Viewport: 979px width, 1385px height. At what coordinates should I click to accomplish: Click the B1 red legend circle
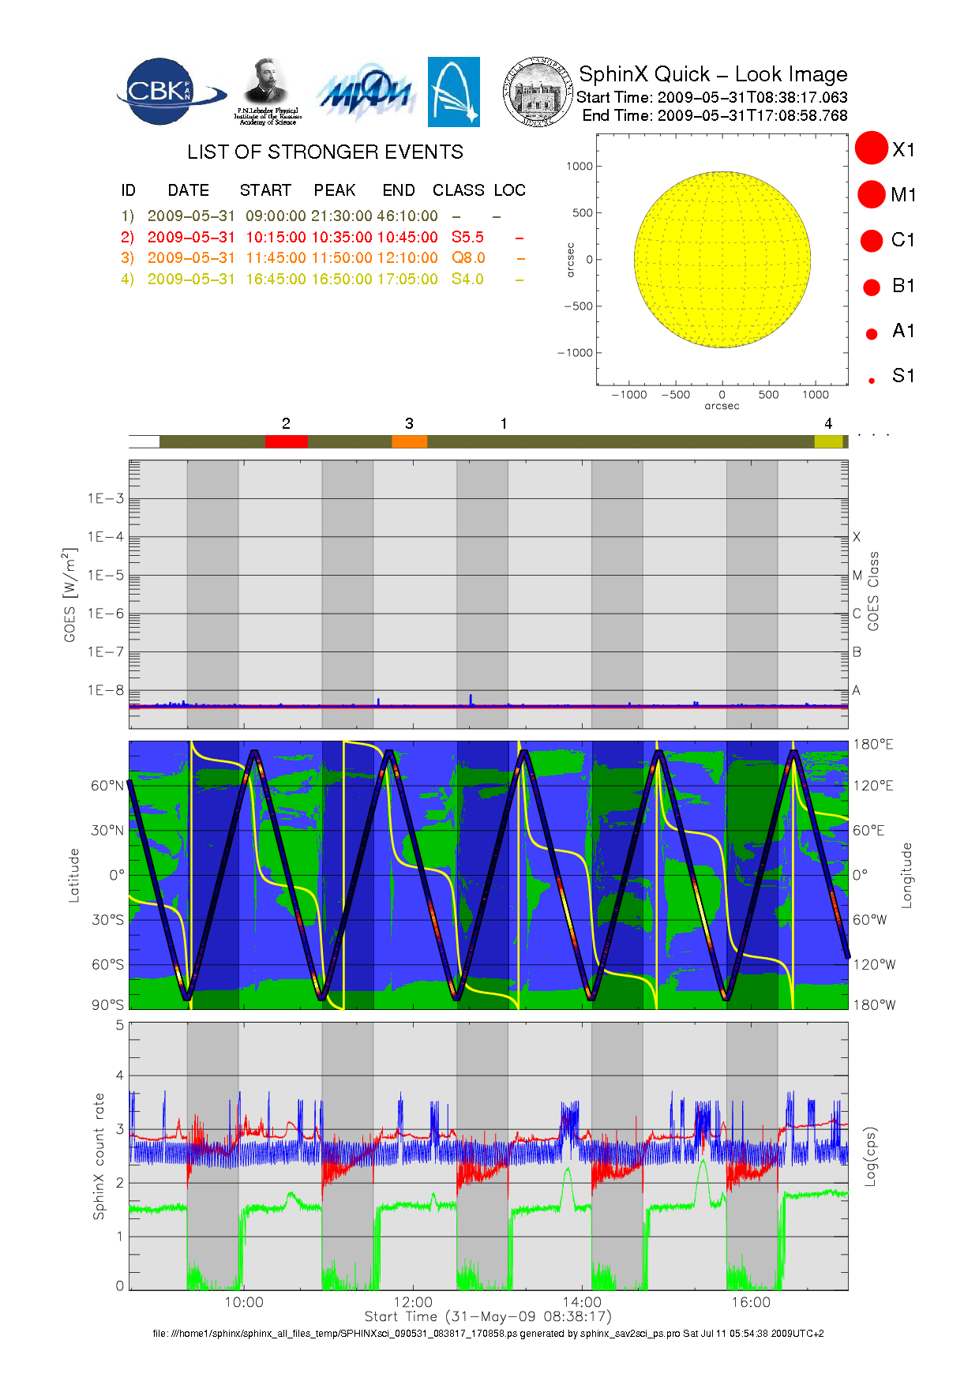pyautogui.click(x=872, y=287)
